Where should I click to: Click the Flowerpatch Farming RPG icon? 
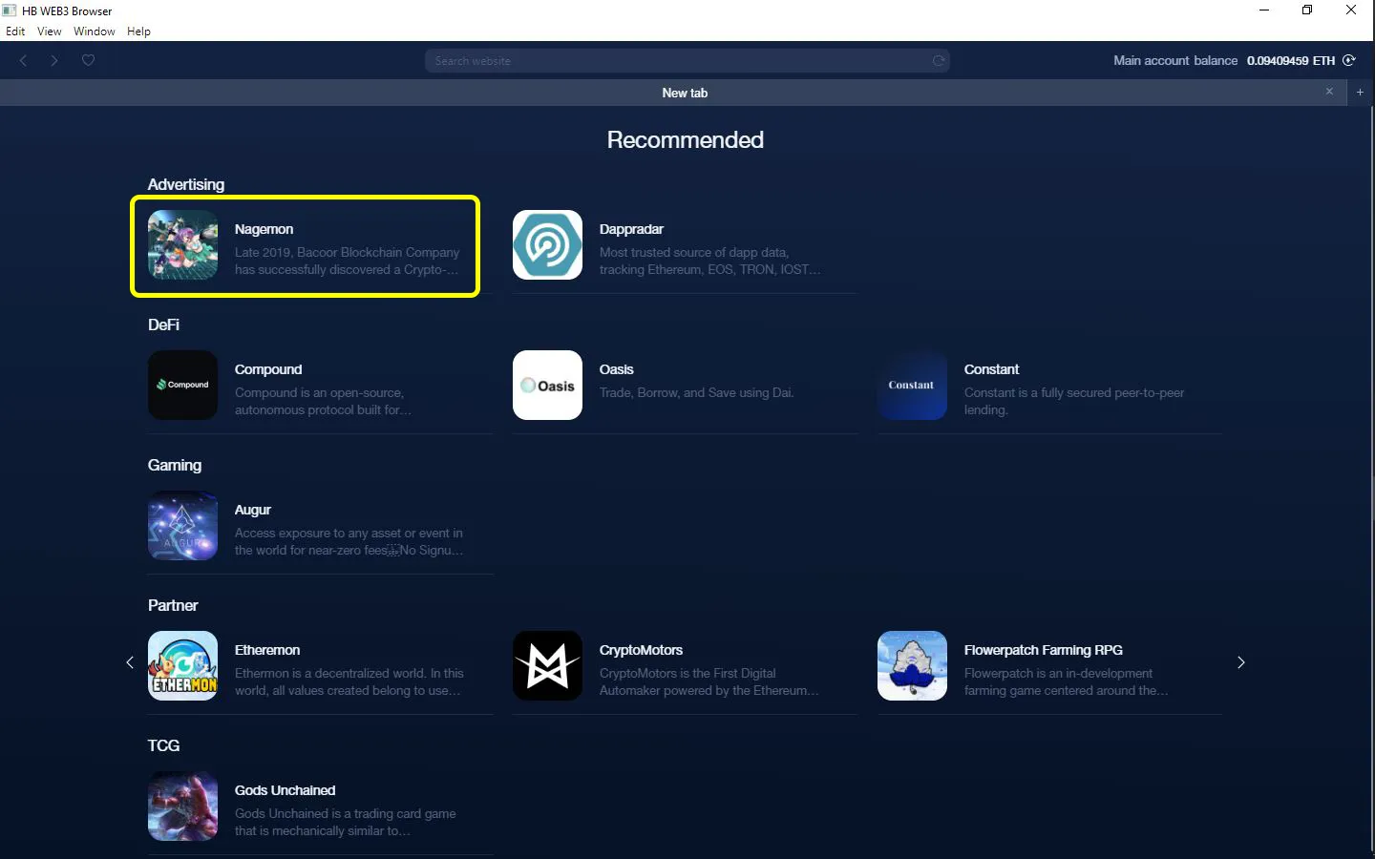(912, 665)
